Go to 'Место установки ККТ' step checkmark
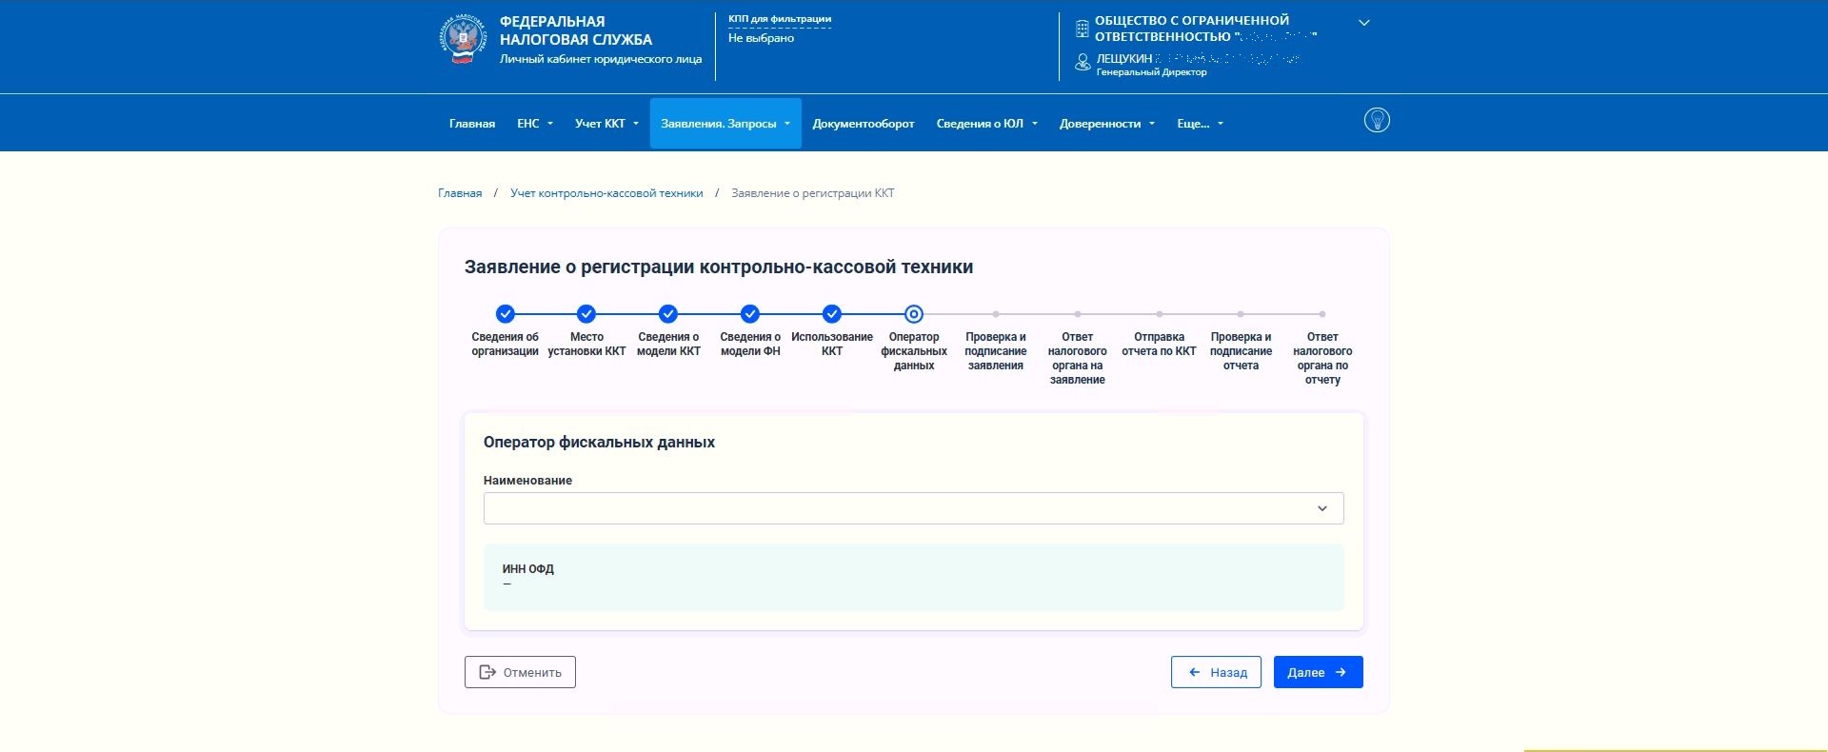1828x752 pixels. [586, 314]
